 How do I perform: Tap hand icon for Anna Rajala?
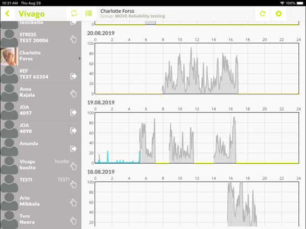74,93
